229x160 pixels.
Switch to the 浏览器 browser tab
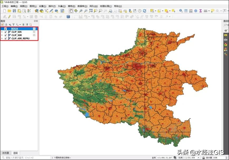tap(6, 153)
